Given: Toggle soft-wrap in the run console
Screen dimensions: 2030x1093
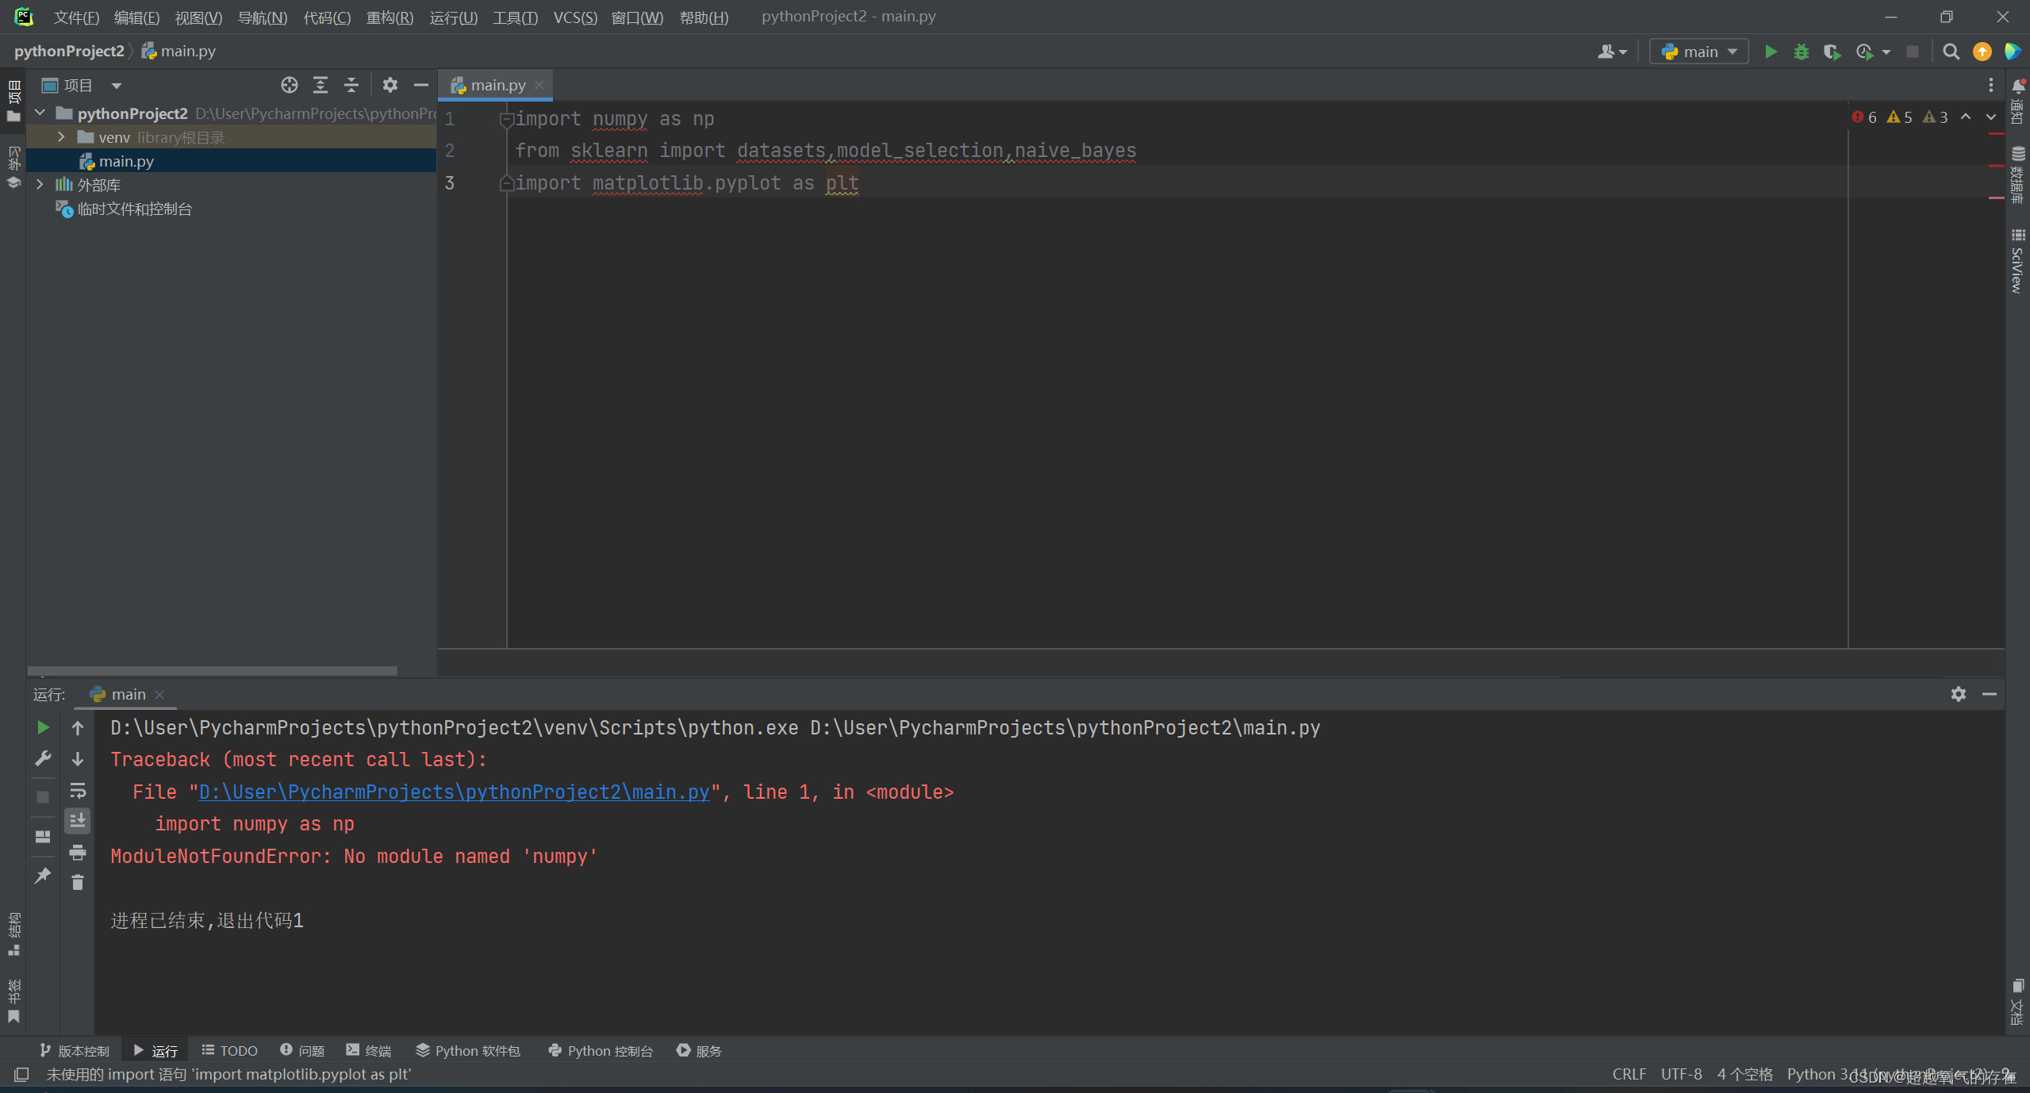Looking at the screenshot, I should 78,790.
